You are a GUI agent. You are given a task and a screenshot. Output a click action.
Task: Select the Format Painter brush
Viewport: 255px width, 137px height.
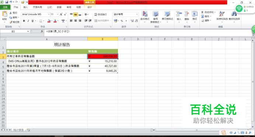11,22
